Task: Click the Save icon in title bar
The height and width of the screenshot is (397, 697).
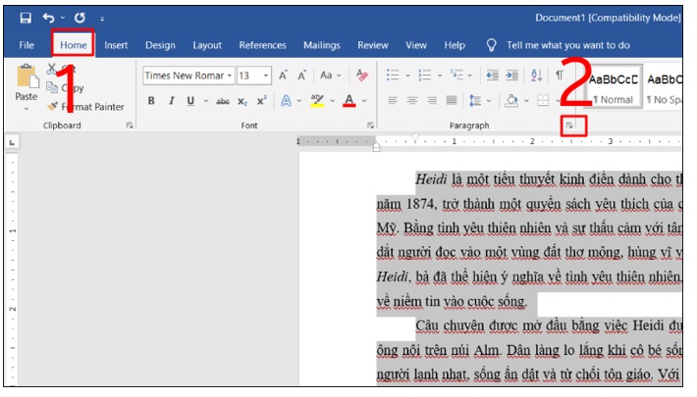Action: tap(25, 18)
